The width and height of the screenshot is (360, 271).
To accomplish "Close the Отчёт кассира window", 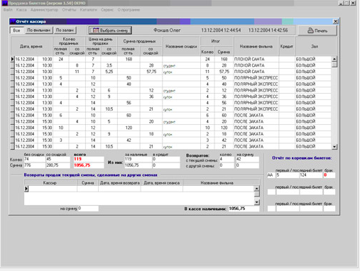I will click(x=336, y=21).
